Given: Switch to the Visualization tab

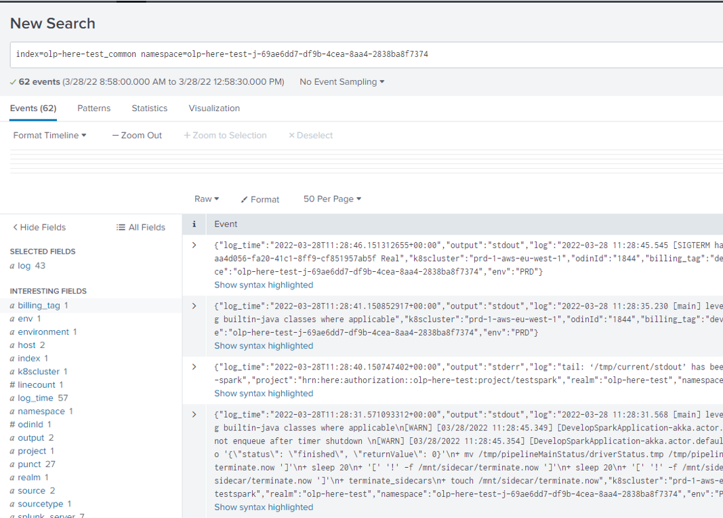Looking at the screenshot, I should pyautogui.click(x=214, y=108).
